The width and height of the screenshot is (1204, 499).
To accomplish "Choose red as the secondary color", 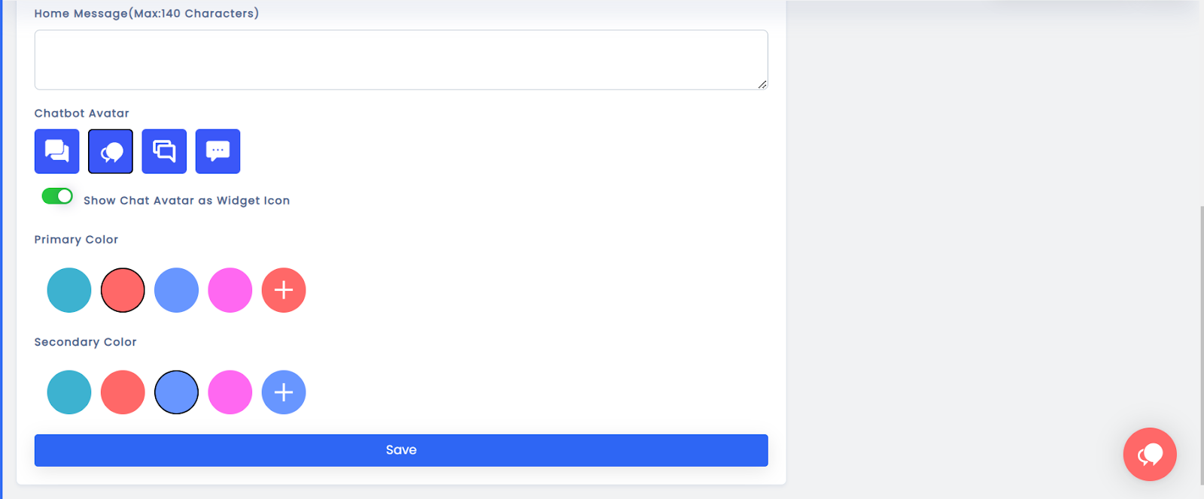I will (x=123, y=392).
